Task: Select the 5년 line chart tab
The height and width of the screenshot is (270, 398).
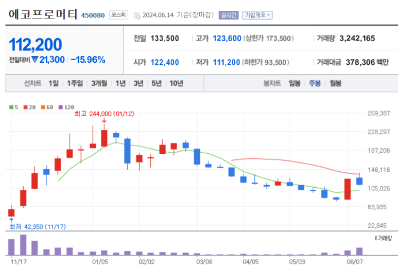Action: 157,83
